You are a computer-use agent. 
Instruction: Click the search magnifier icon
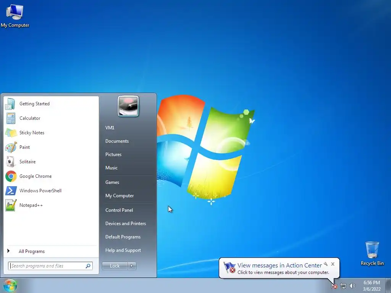point(88,266)
